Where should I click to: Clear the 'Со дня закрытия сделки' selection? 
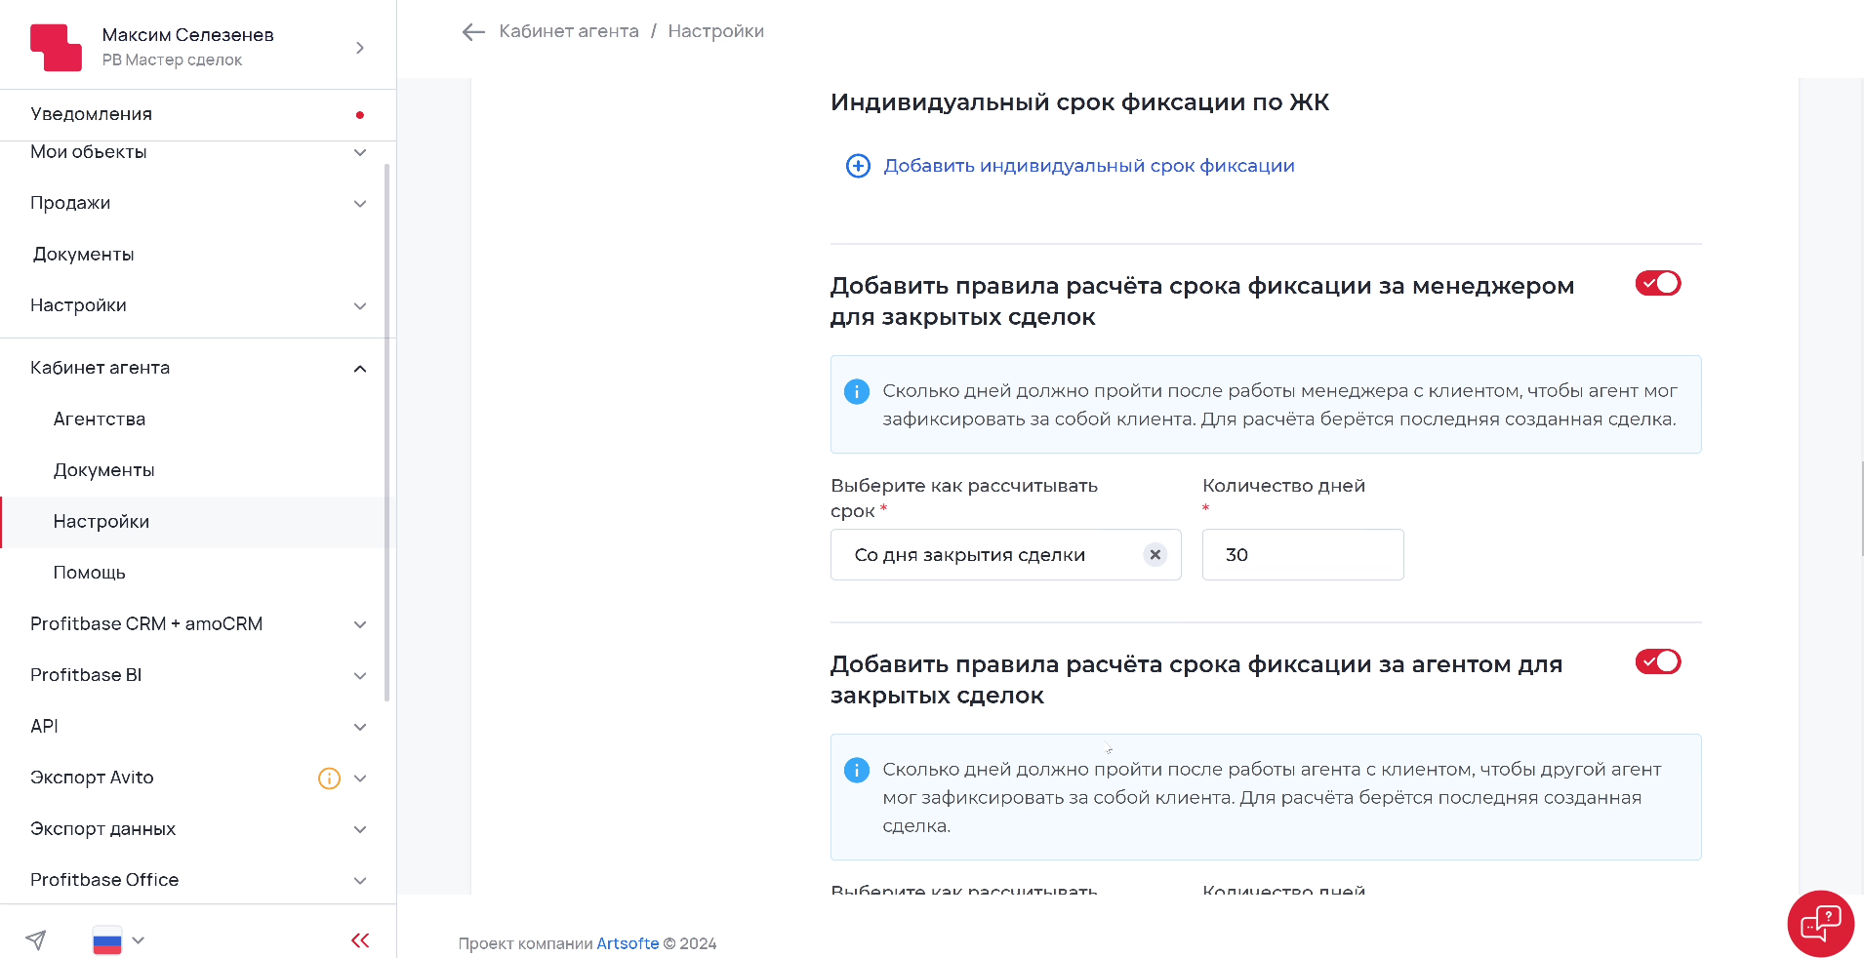[x=1155, y=555]
